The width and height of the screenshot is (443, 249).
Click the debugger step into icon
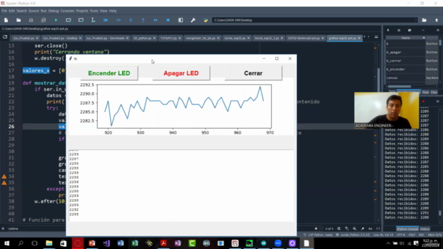click(131, 20)
